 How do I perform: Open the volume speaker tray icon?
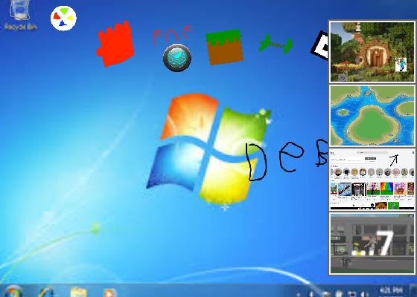(x=364, y=294)
